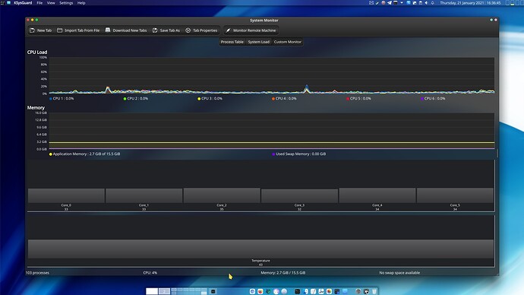
Task: Click Download New Tabs in toolbar
Action: click(126, 30)
